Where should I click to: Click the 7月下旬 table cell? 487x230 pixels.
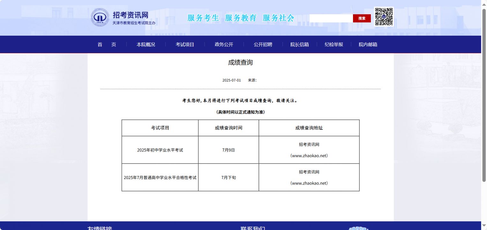229,177
